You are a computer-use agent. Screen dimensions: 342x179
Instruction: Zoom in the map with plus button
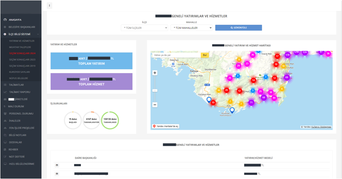pos(155,73)
